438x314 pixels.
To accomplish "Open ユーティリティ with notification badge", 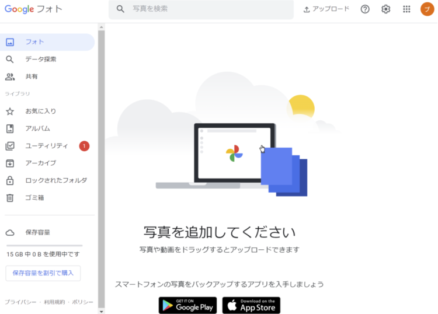I will (47, 146).
